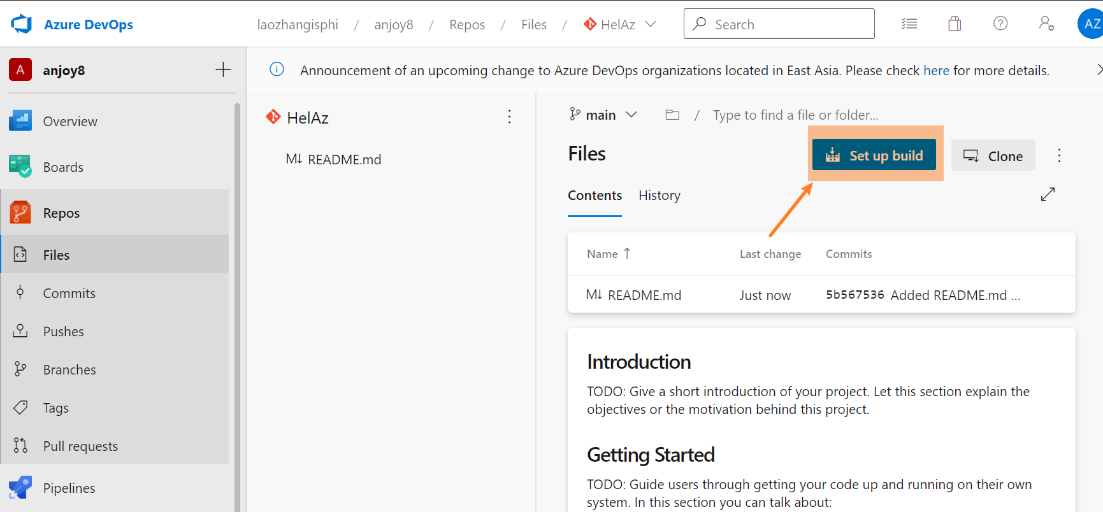Click the Clone button
The width and height of the screenshot is (1103, 512).
point(993,155)
